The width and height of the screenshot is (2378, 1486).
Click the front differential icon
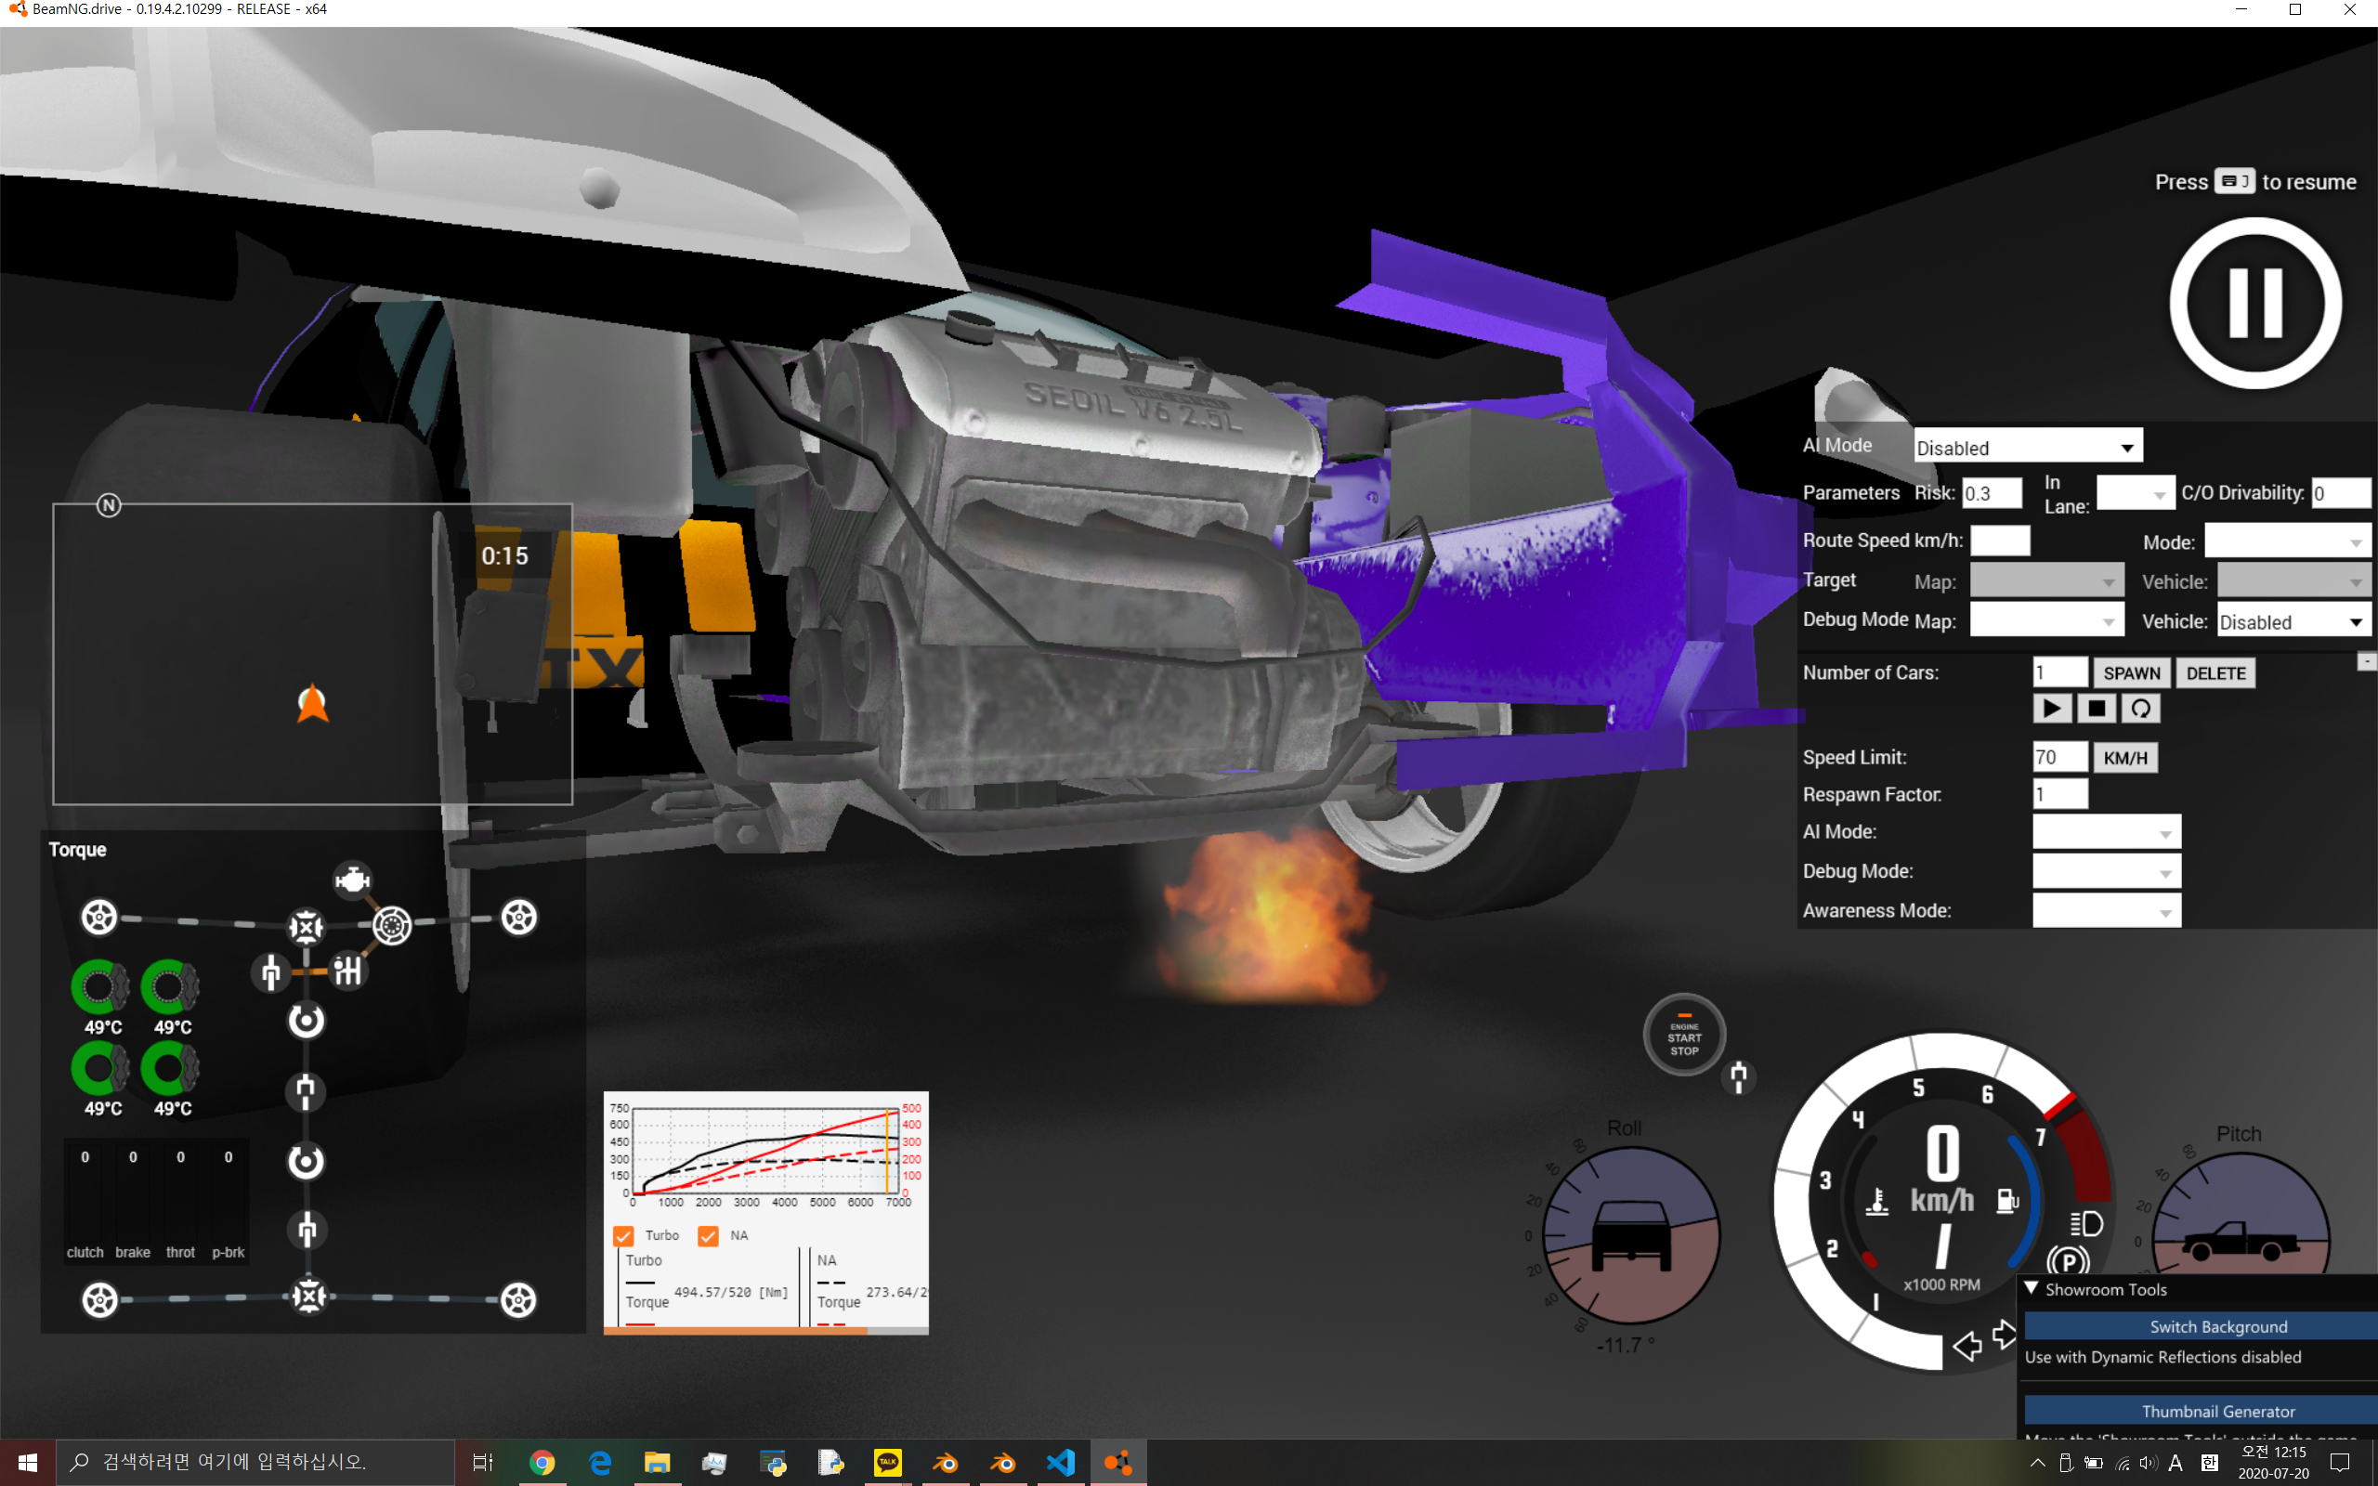(307, 926)
